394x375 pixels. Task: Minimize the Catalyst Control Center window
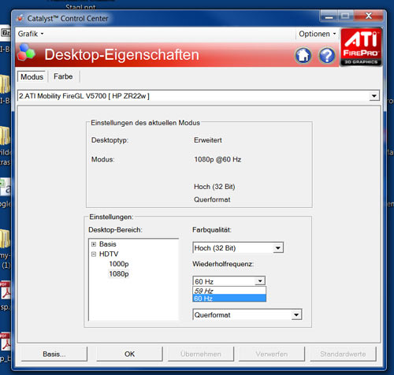pos(329,17)
